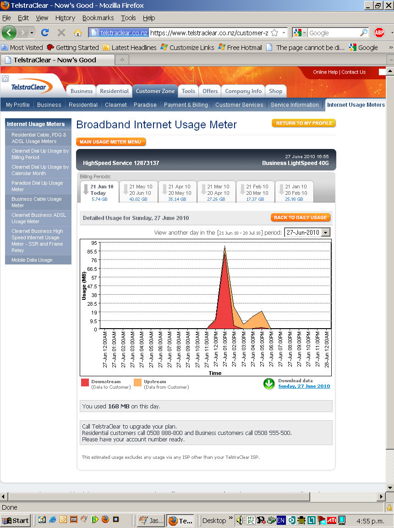
Task: Switch to the Customer Zone site tab
Action: pyautogui.click(x=155, y=91)
